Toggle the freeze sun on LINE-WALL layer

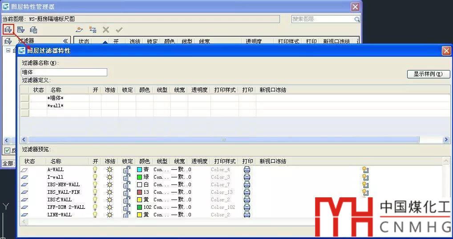tap(109, 215)
